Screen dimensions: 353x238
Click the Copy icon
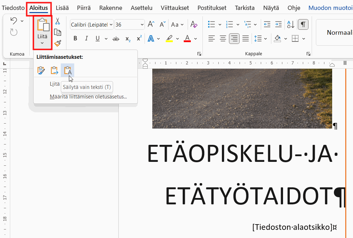click(58, 32)
